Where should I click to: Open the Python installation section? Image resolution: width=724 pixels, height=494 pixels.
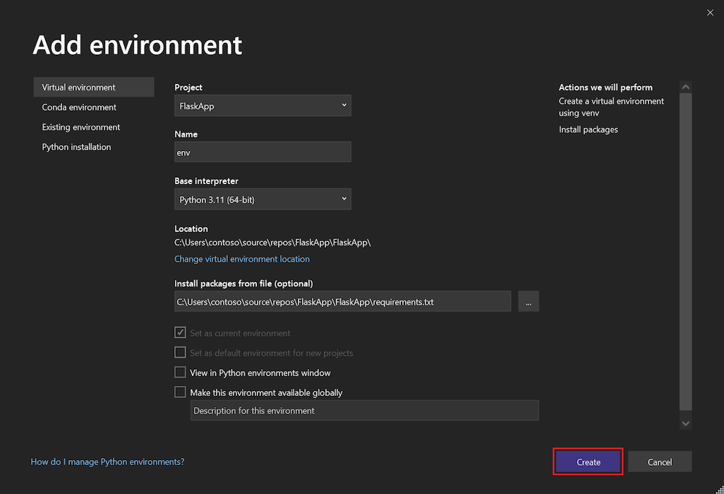tap(76, 147)
